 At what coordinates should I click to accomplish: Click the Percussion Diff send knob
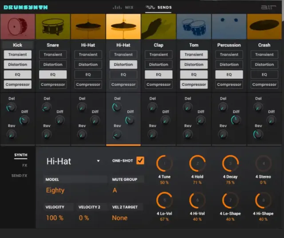click(236, 120)
